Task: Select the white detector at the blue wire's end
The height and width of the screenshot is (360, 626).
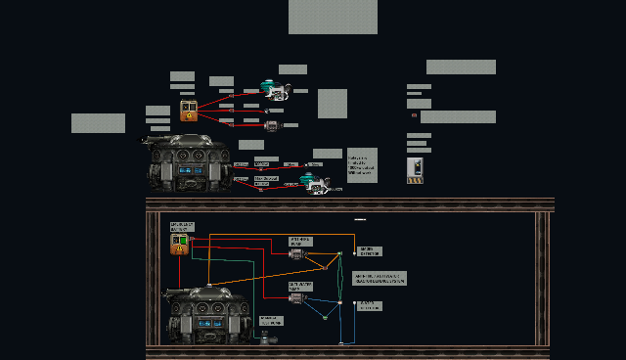Action: tap(354, 303)
